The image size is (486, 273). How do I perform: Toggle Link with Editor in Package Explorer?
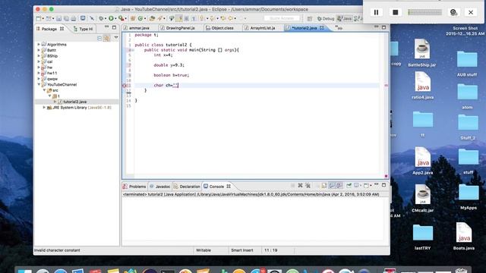point(107,39)
